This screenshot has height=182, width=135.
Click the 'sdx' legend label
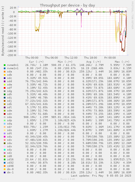point(10,146)
